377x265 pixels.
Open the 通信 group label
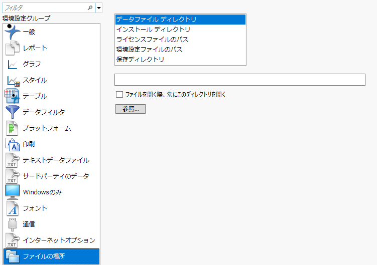pyautogui.click(x=29, y=224)
